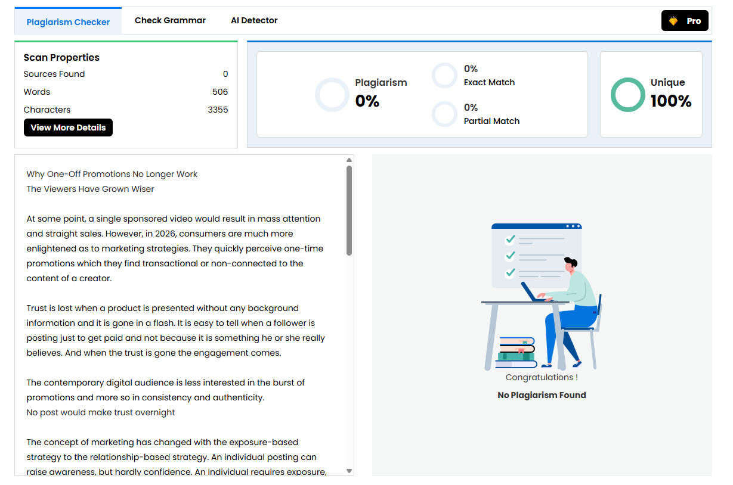Viewport: 733px width, 485px height.
Task: Open the Check Grammar tab
Action: coord(170,20)
